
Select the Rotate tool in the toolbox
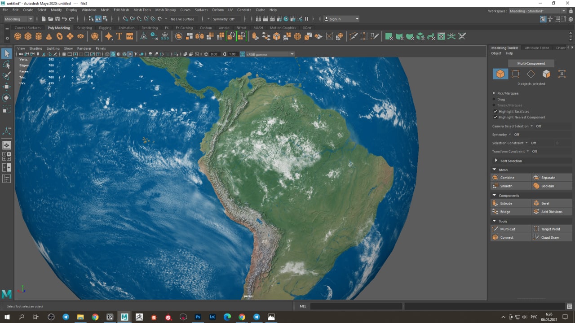coord(7,97)
